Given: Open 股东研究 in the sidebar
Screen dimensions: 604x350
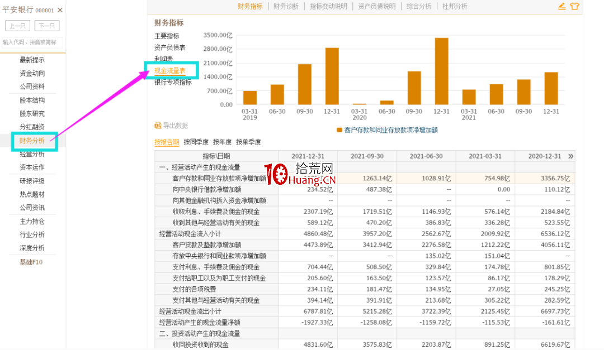Looking at the screenshot, I should pyautogui.click(x=32, y=114).
